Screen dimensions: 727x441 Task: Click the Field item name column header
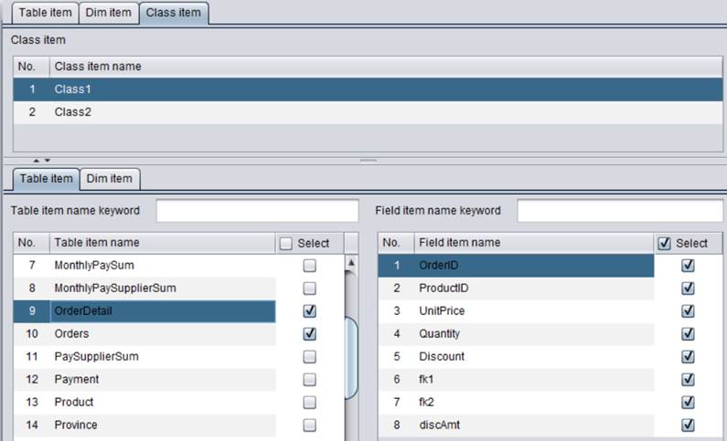point(459,243)
